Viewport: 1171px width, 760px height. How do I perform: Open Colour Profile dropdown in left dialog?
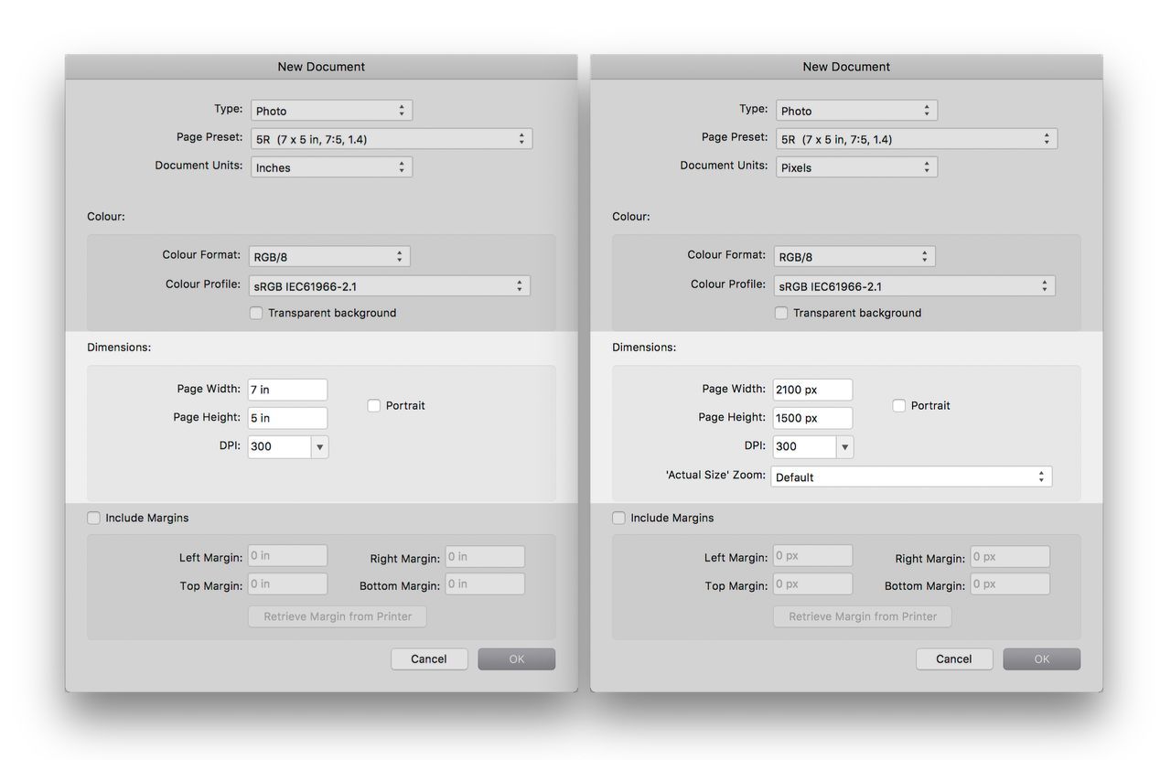pyautogui.click(x=390, y=286)
